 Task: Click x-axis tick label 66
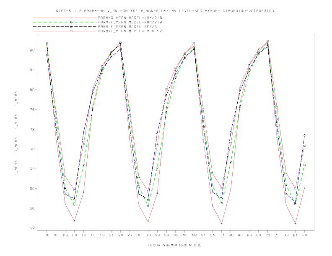pos(249,235)
